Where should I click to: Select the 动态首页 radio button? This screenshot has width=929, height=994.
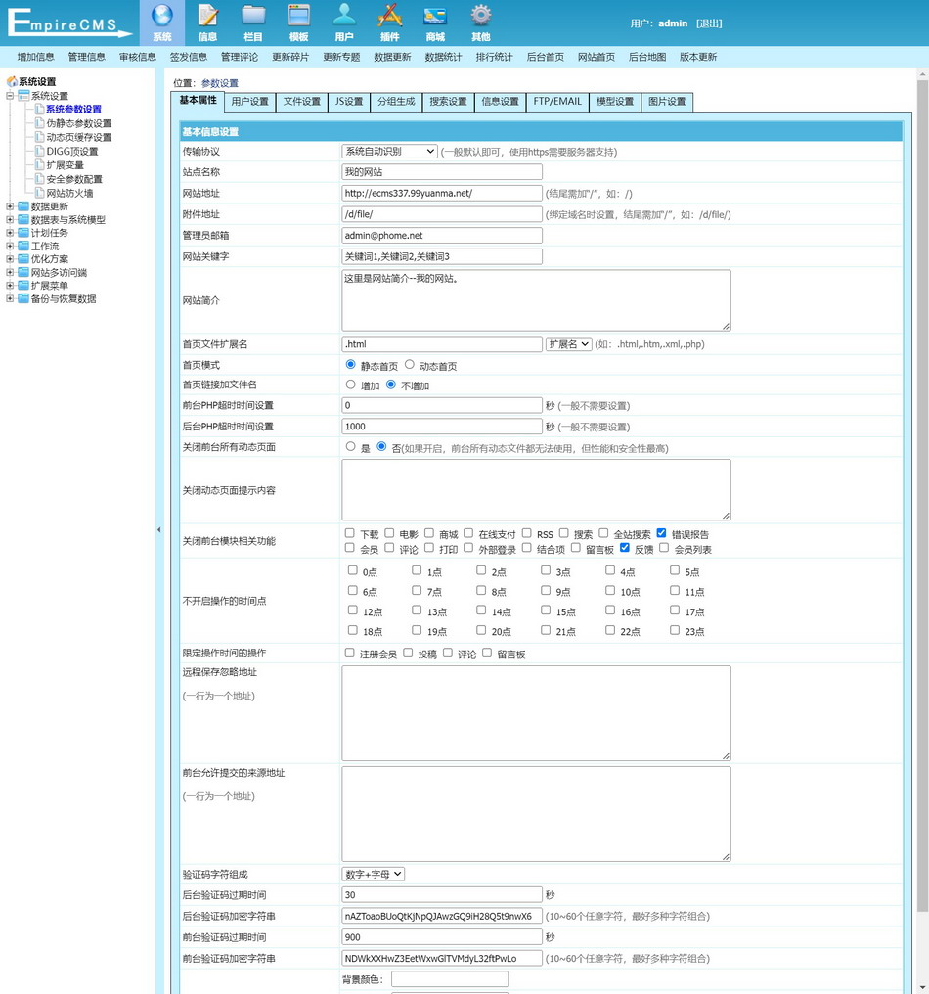[410, 365]
